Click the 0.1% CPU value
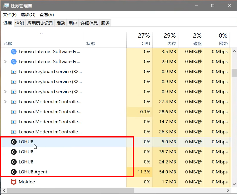This screenshot has width=237, height=195. pyautogui.click(x=145, y=112)
